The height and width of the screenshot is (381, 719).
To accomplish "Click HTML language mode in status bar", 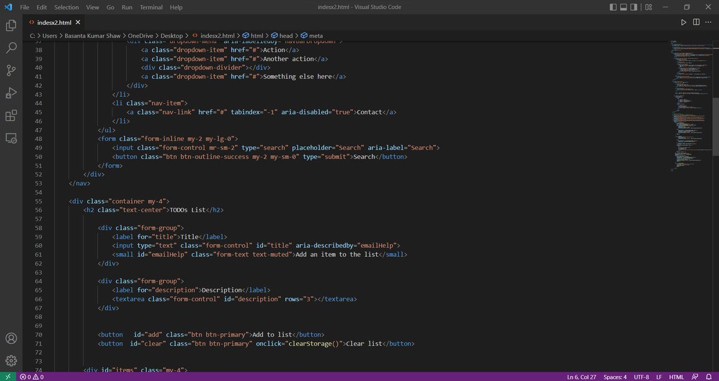I will pos(676,377).
